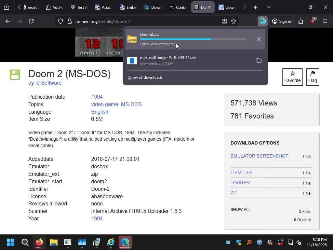The image size is (333, 250).
Task: Click the green floppy disk software icon
Action: (15, 75)
